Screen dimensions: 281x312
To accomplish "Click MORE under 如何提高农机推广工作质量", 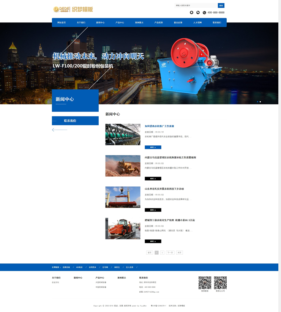I will (153, 147).
